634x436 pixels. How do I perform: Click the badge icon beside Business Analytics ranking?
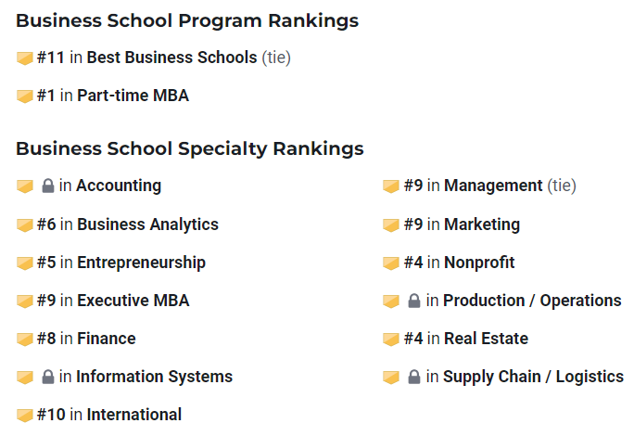[25, 225]
